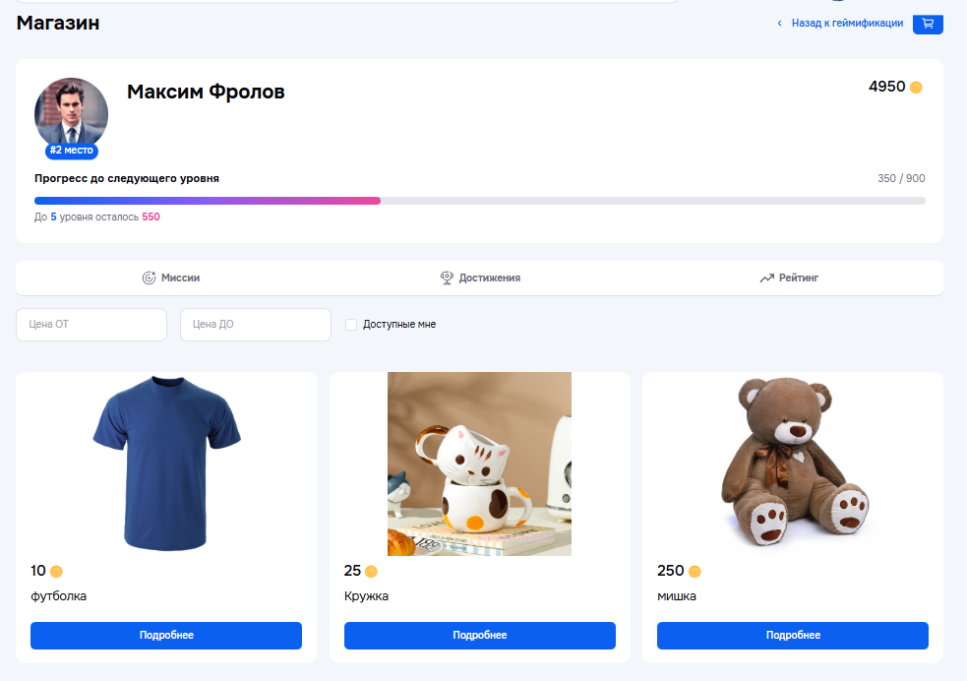Viewport: 967px width, 681px height.
Task: Click the level progress bar
Action: click(479, 201)
